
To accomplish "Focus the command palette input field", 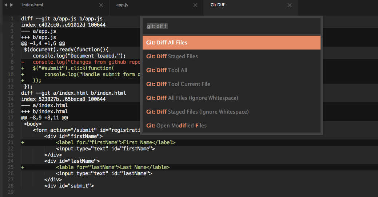I will (x=231, y=26).
